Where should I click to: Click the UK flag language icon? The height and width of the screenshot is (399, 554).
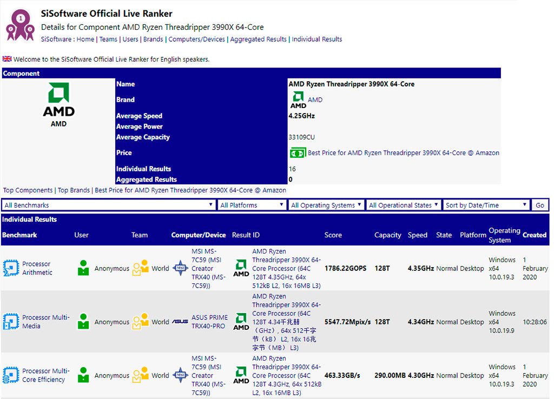(x=7, y=59)
